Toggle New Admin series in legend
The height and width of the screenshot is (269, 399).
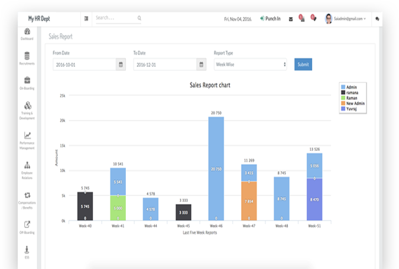coord(353,103)
